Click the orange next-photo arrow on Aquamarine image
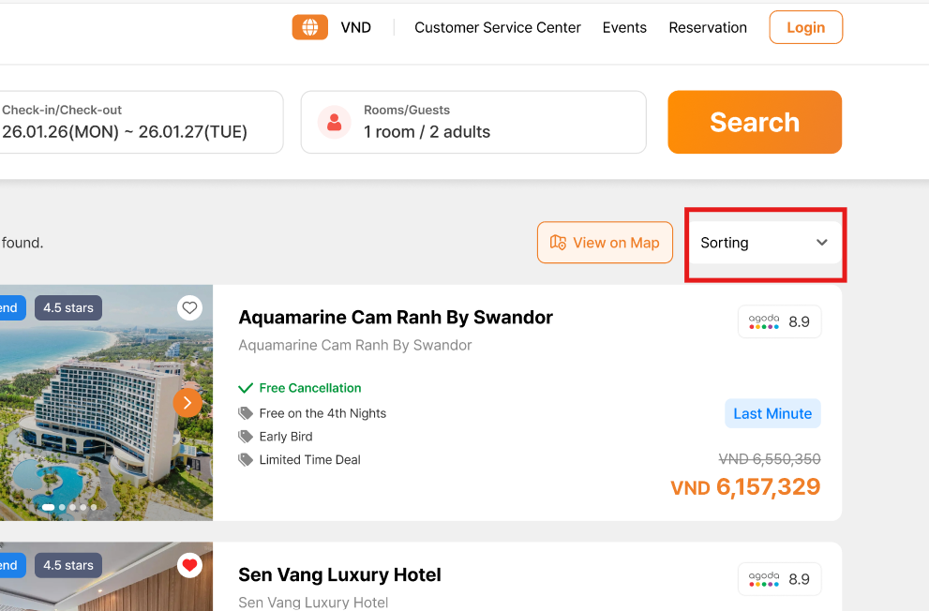929x611 pixels. tap(187, 403)
